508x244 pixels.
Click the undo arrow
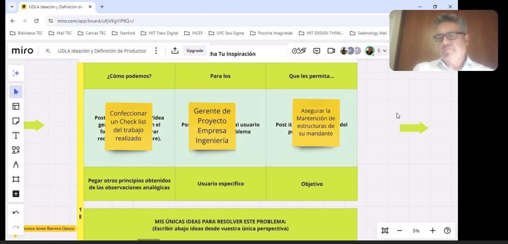16,213
